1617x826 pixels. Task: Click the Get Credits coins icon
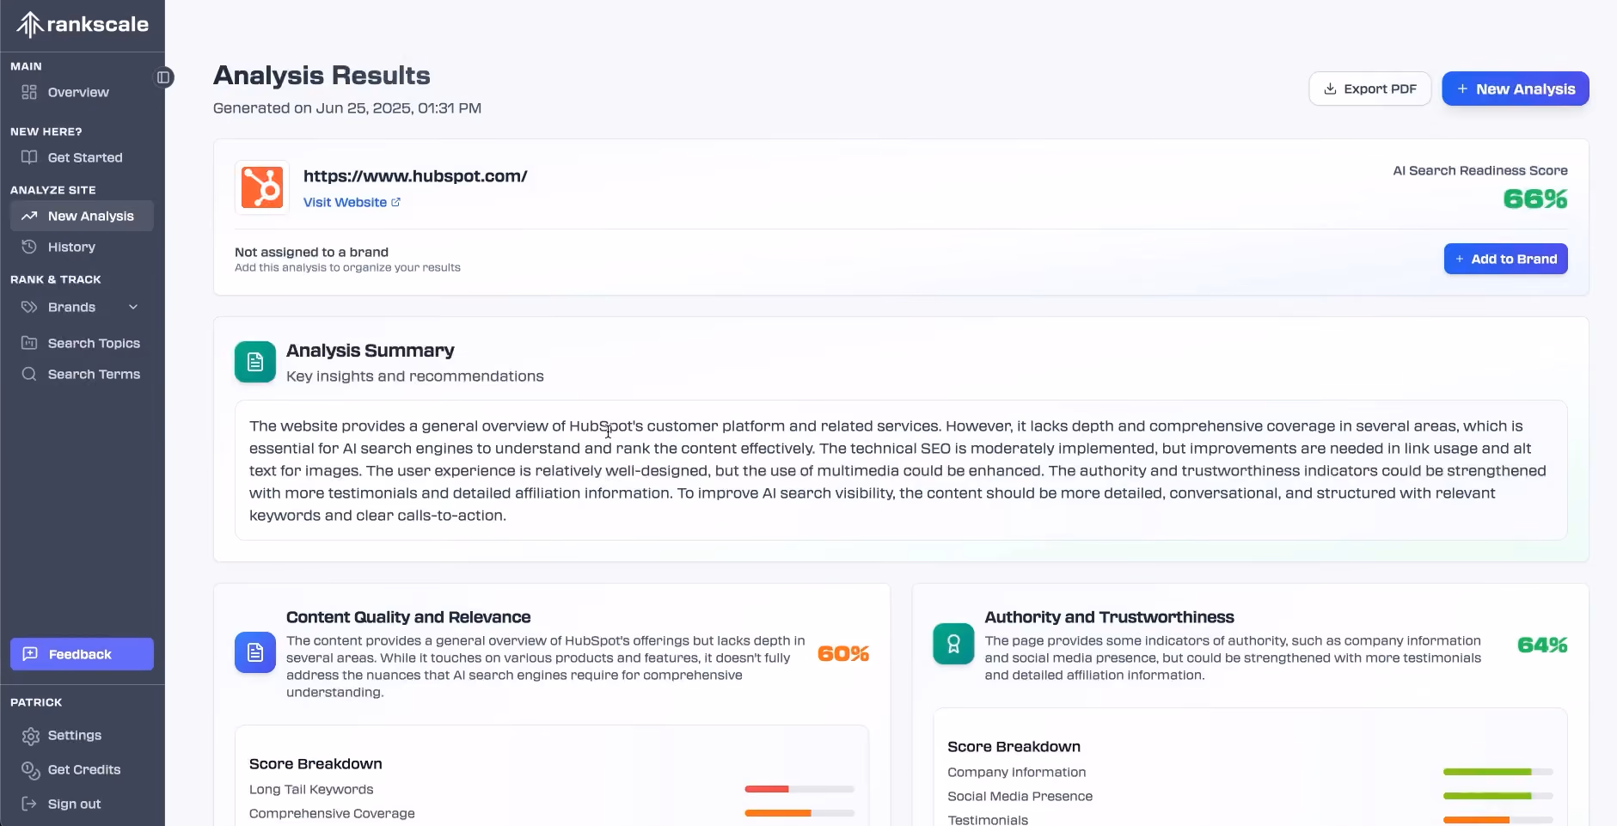31,770
